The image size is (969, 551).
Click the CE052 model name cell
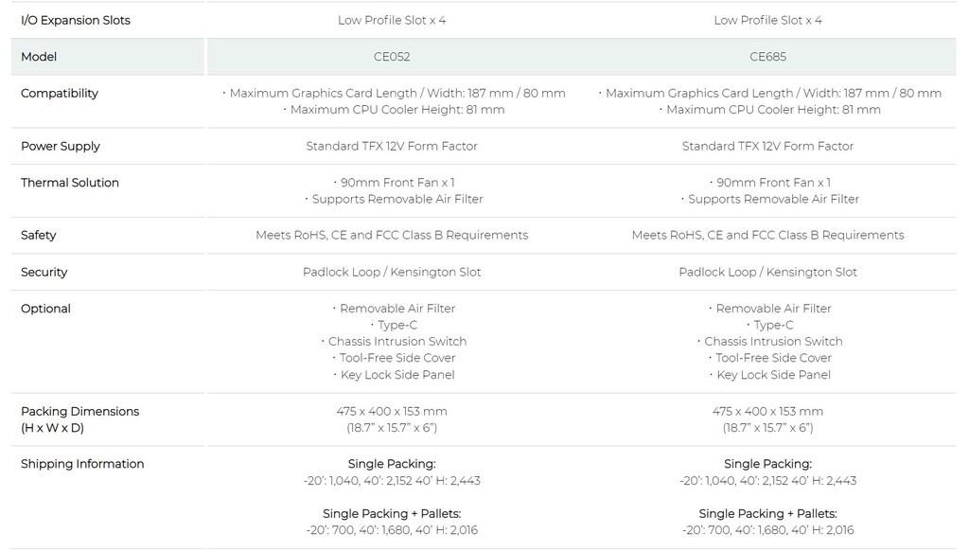click(392, 57)
